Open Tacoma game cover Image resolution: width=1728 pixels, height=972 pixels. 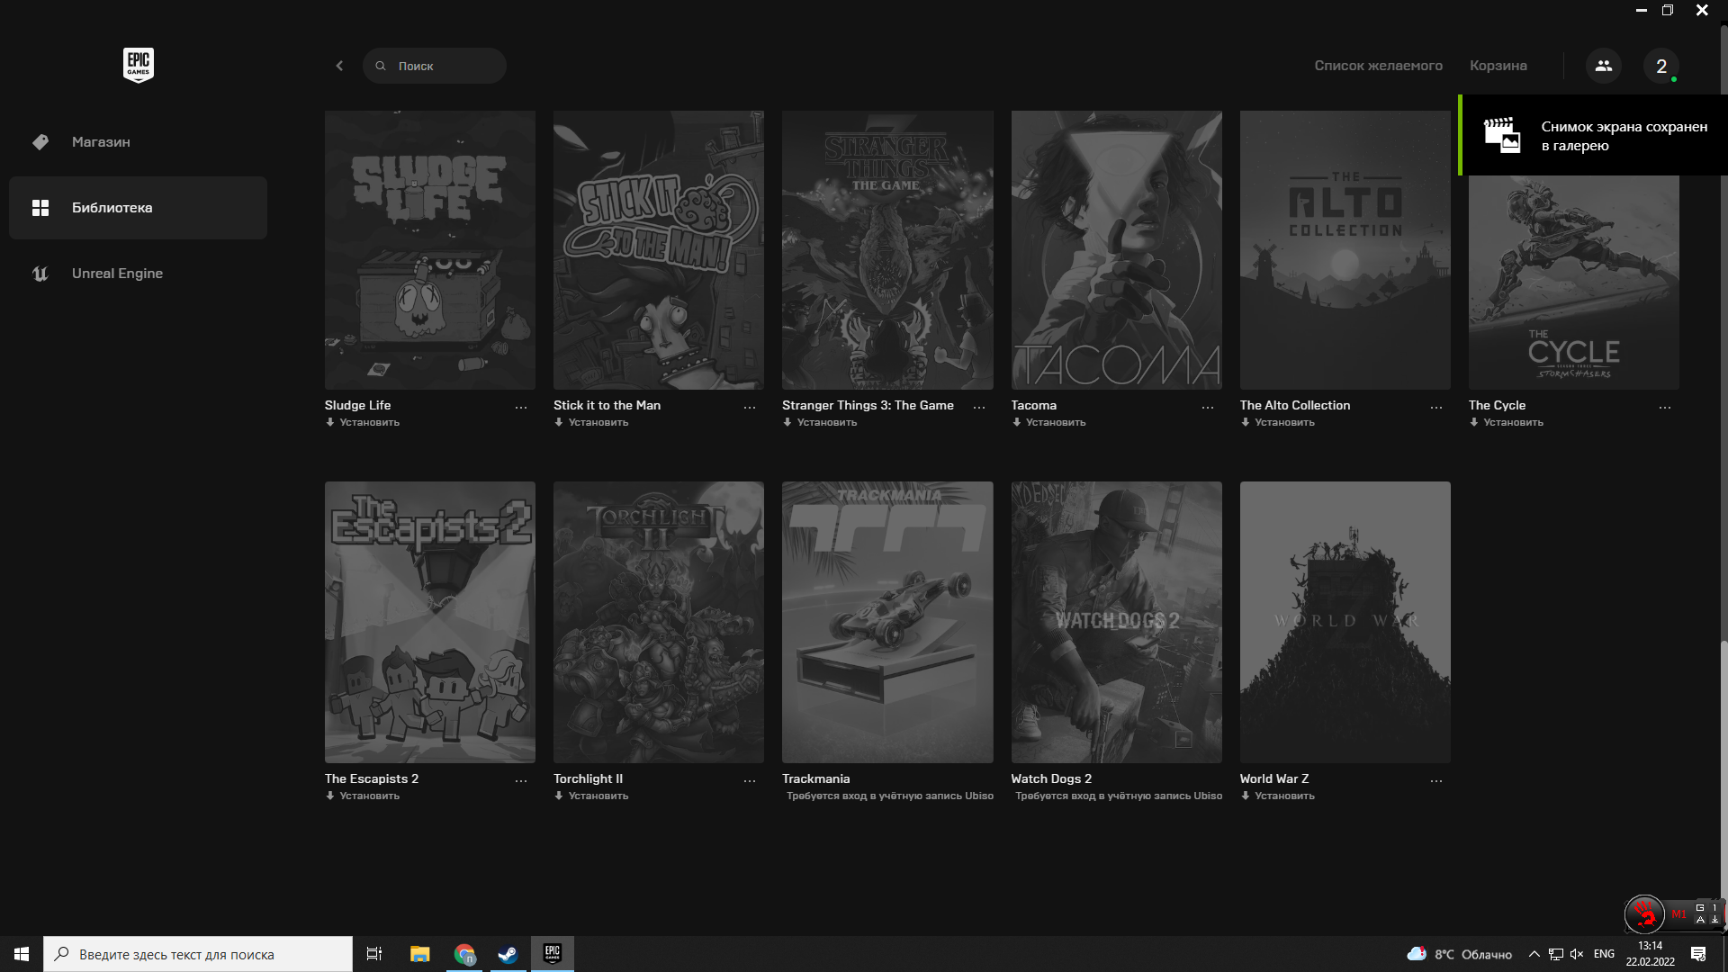[1116, 250]
